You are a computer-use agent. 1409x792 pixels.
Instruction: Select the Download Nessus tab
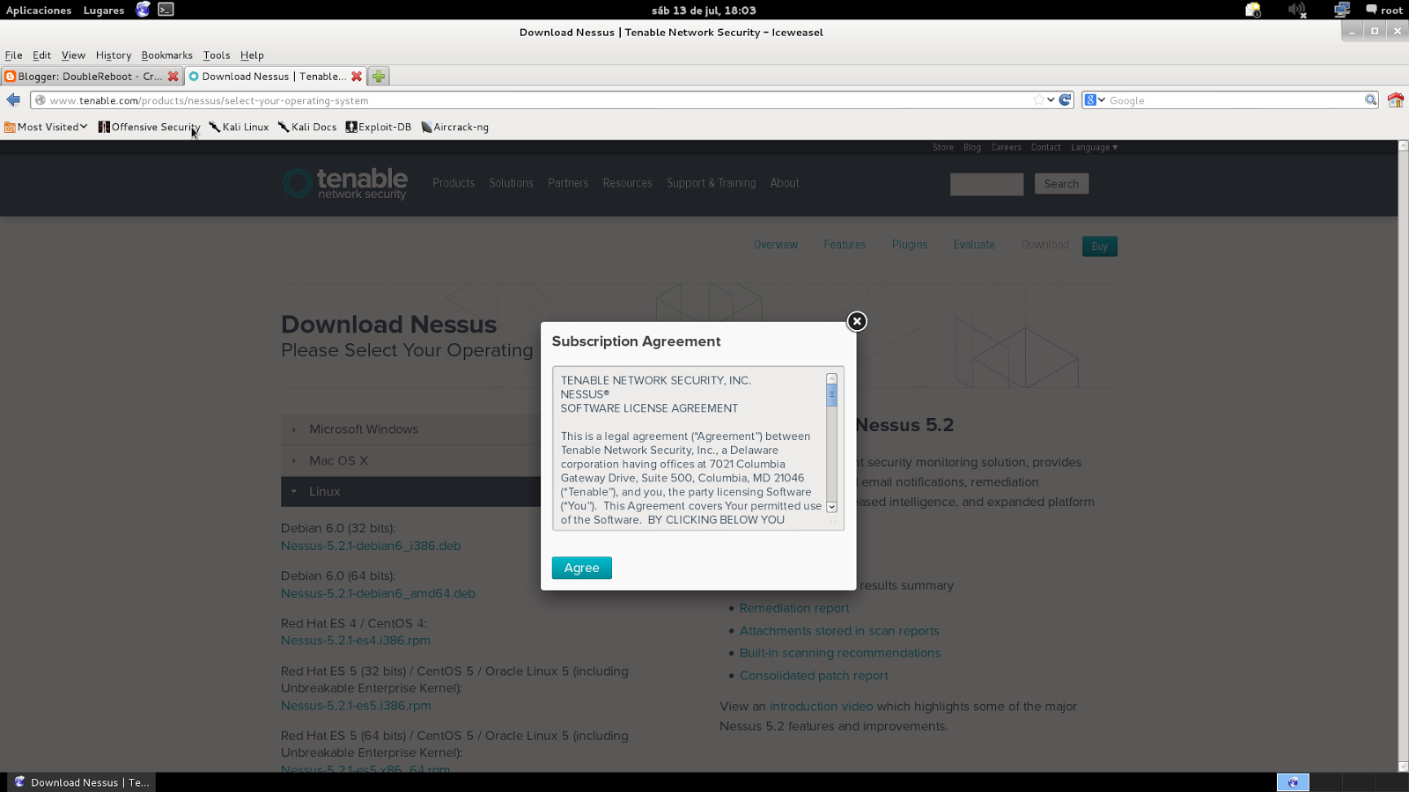click(x=276, y=77)
